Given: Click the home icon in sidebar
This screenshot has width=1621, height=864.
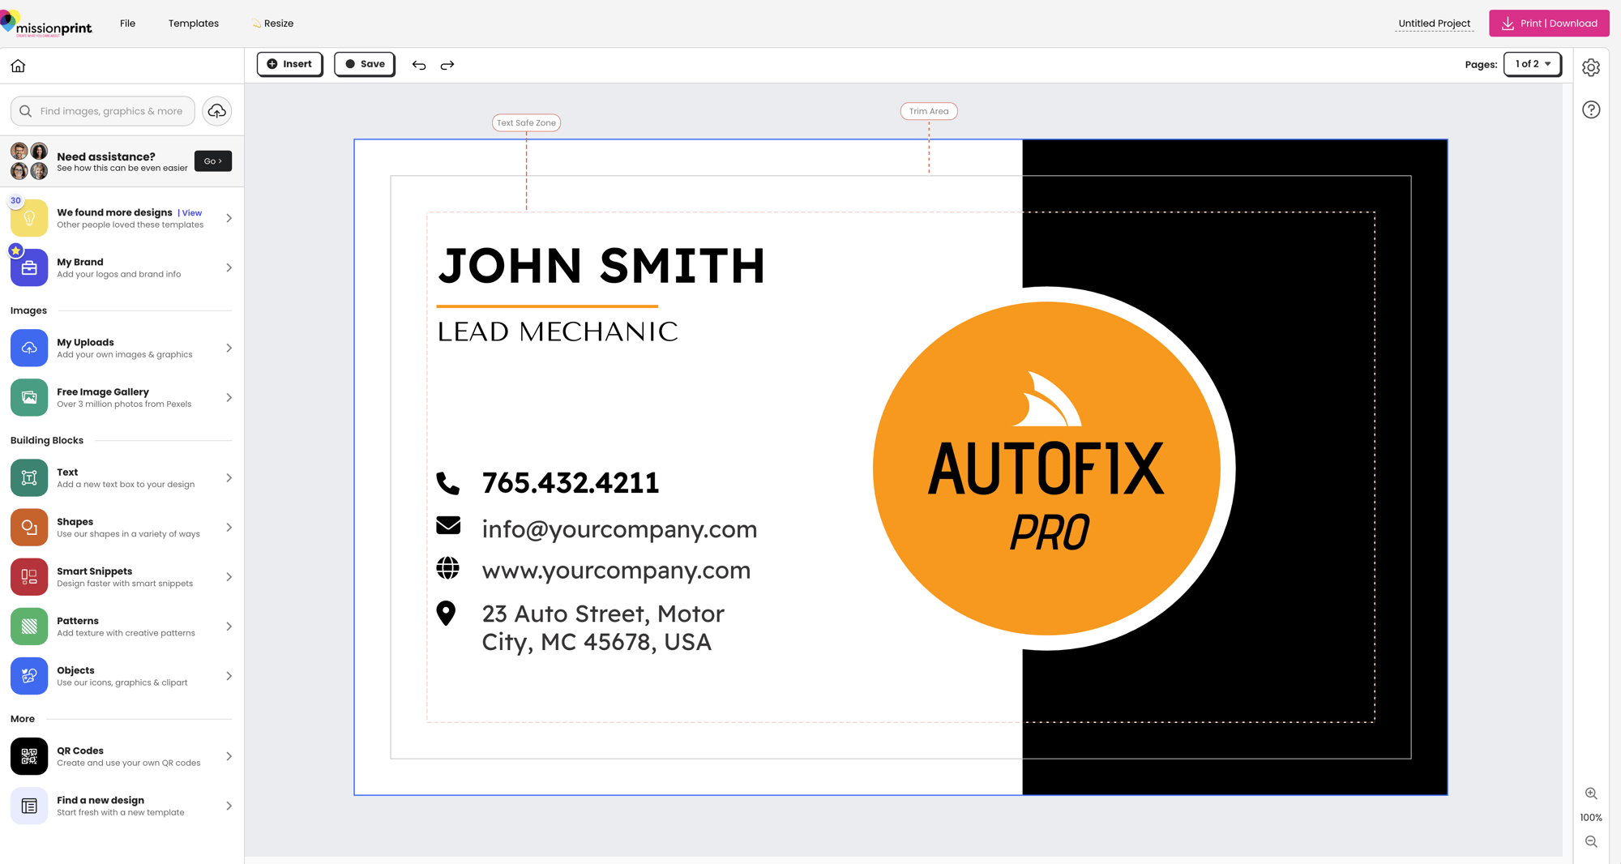Looking at the screenshot, I should (18, 66).
